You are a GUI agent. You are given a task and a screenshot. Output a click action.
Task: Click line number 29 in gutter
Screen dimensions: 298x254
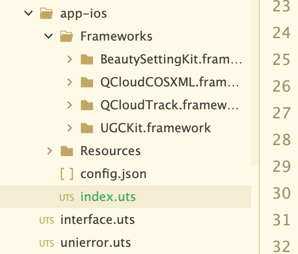[x=281, y=167]
